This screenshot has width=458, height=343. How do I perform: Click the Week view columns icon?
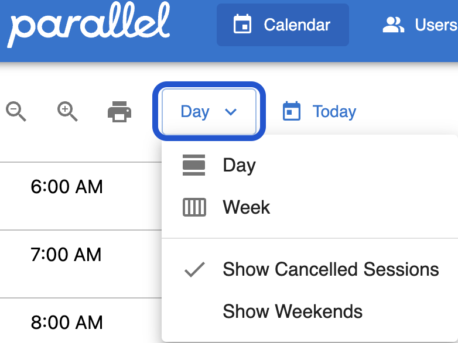[x=194, y=207]
